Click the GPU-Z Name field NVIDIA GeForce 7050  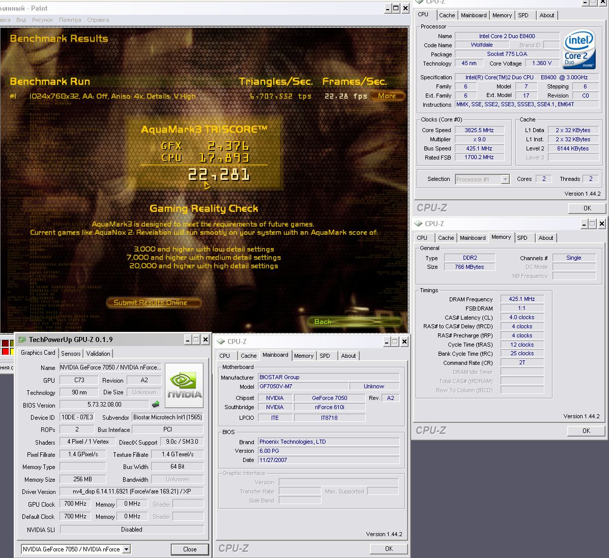(110, 367)
